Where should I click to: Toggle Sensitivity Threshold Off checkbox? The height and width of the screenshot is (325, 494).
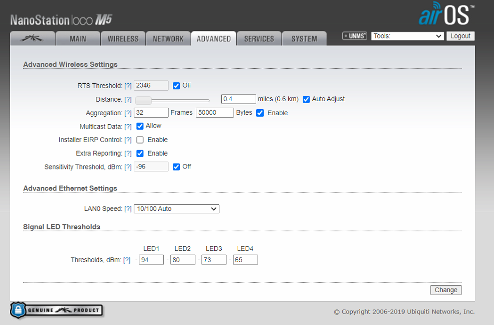point(176,166)
